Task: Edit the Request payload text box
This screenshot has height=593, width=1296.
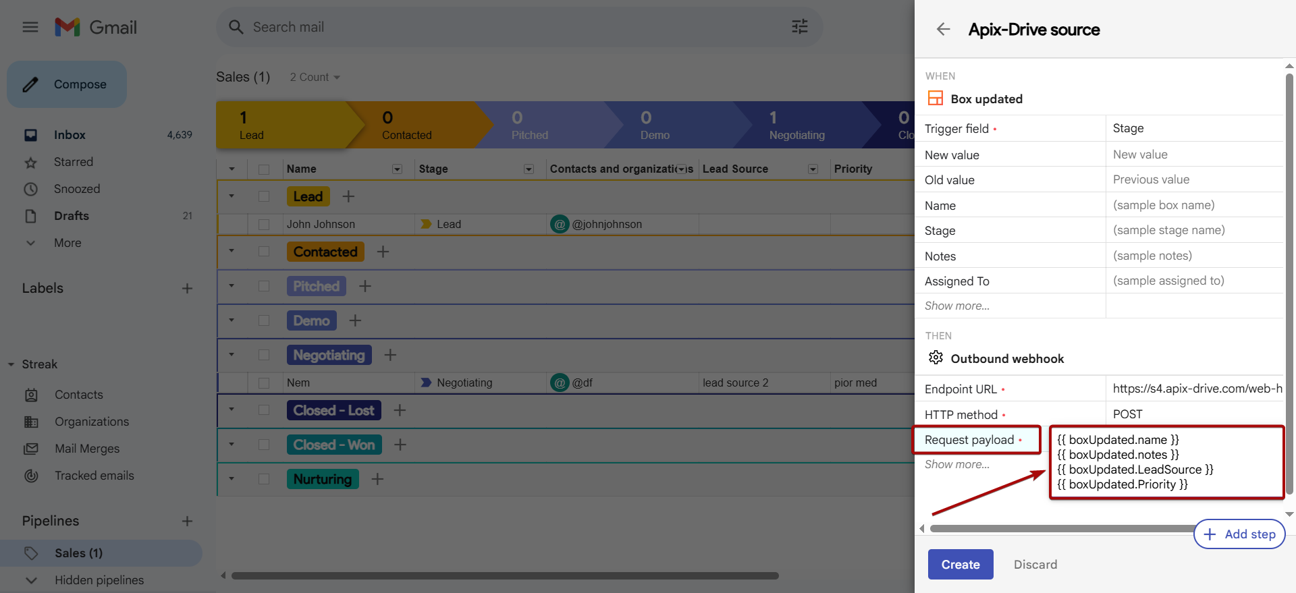Action: point(1166,462)
